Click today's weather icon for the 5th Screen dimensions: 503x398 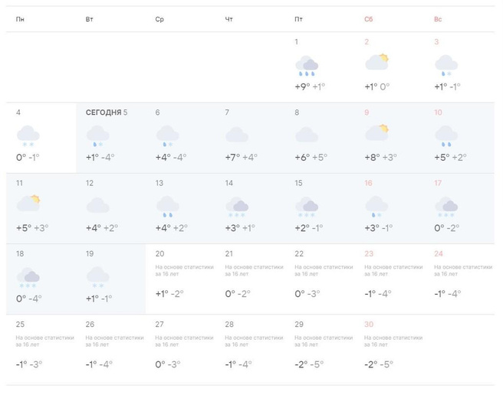(x=97, y=136)
